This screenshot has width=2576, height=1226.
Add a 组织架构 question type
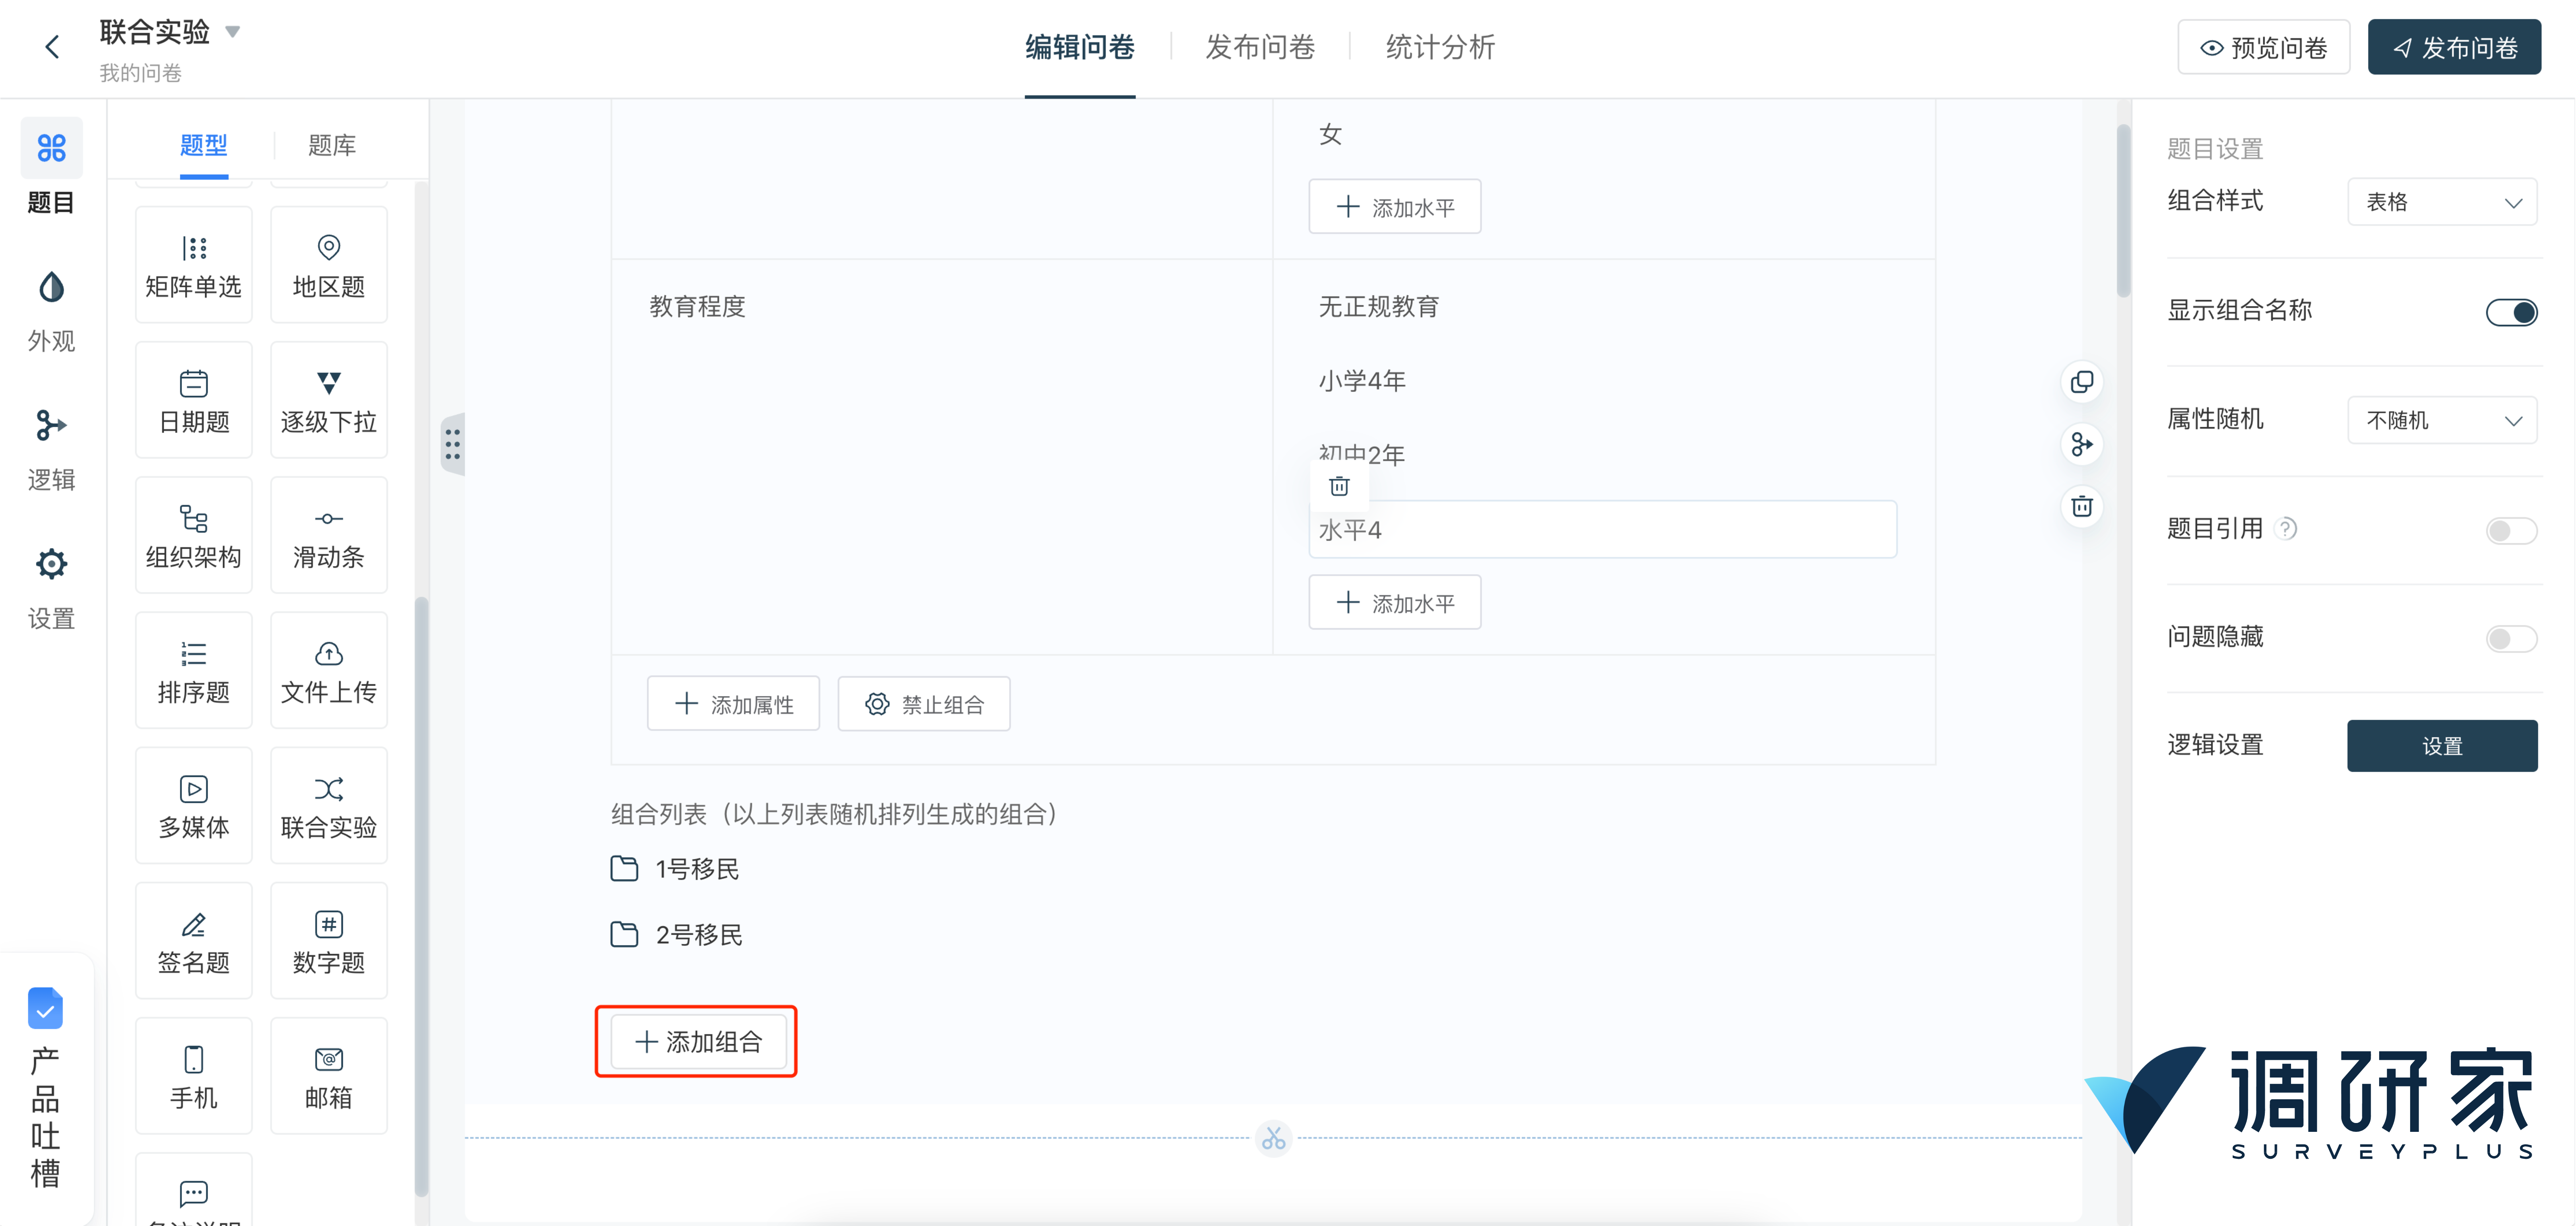click(x=194, y=535)
